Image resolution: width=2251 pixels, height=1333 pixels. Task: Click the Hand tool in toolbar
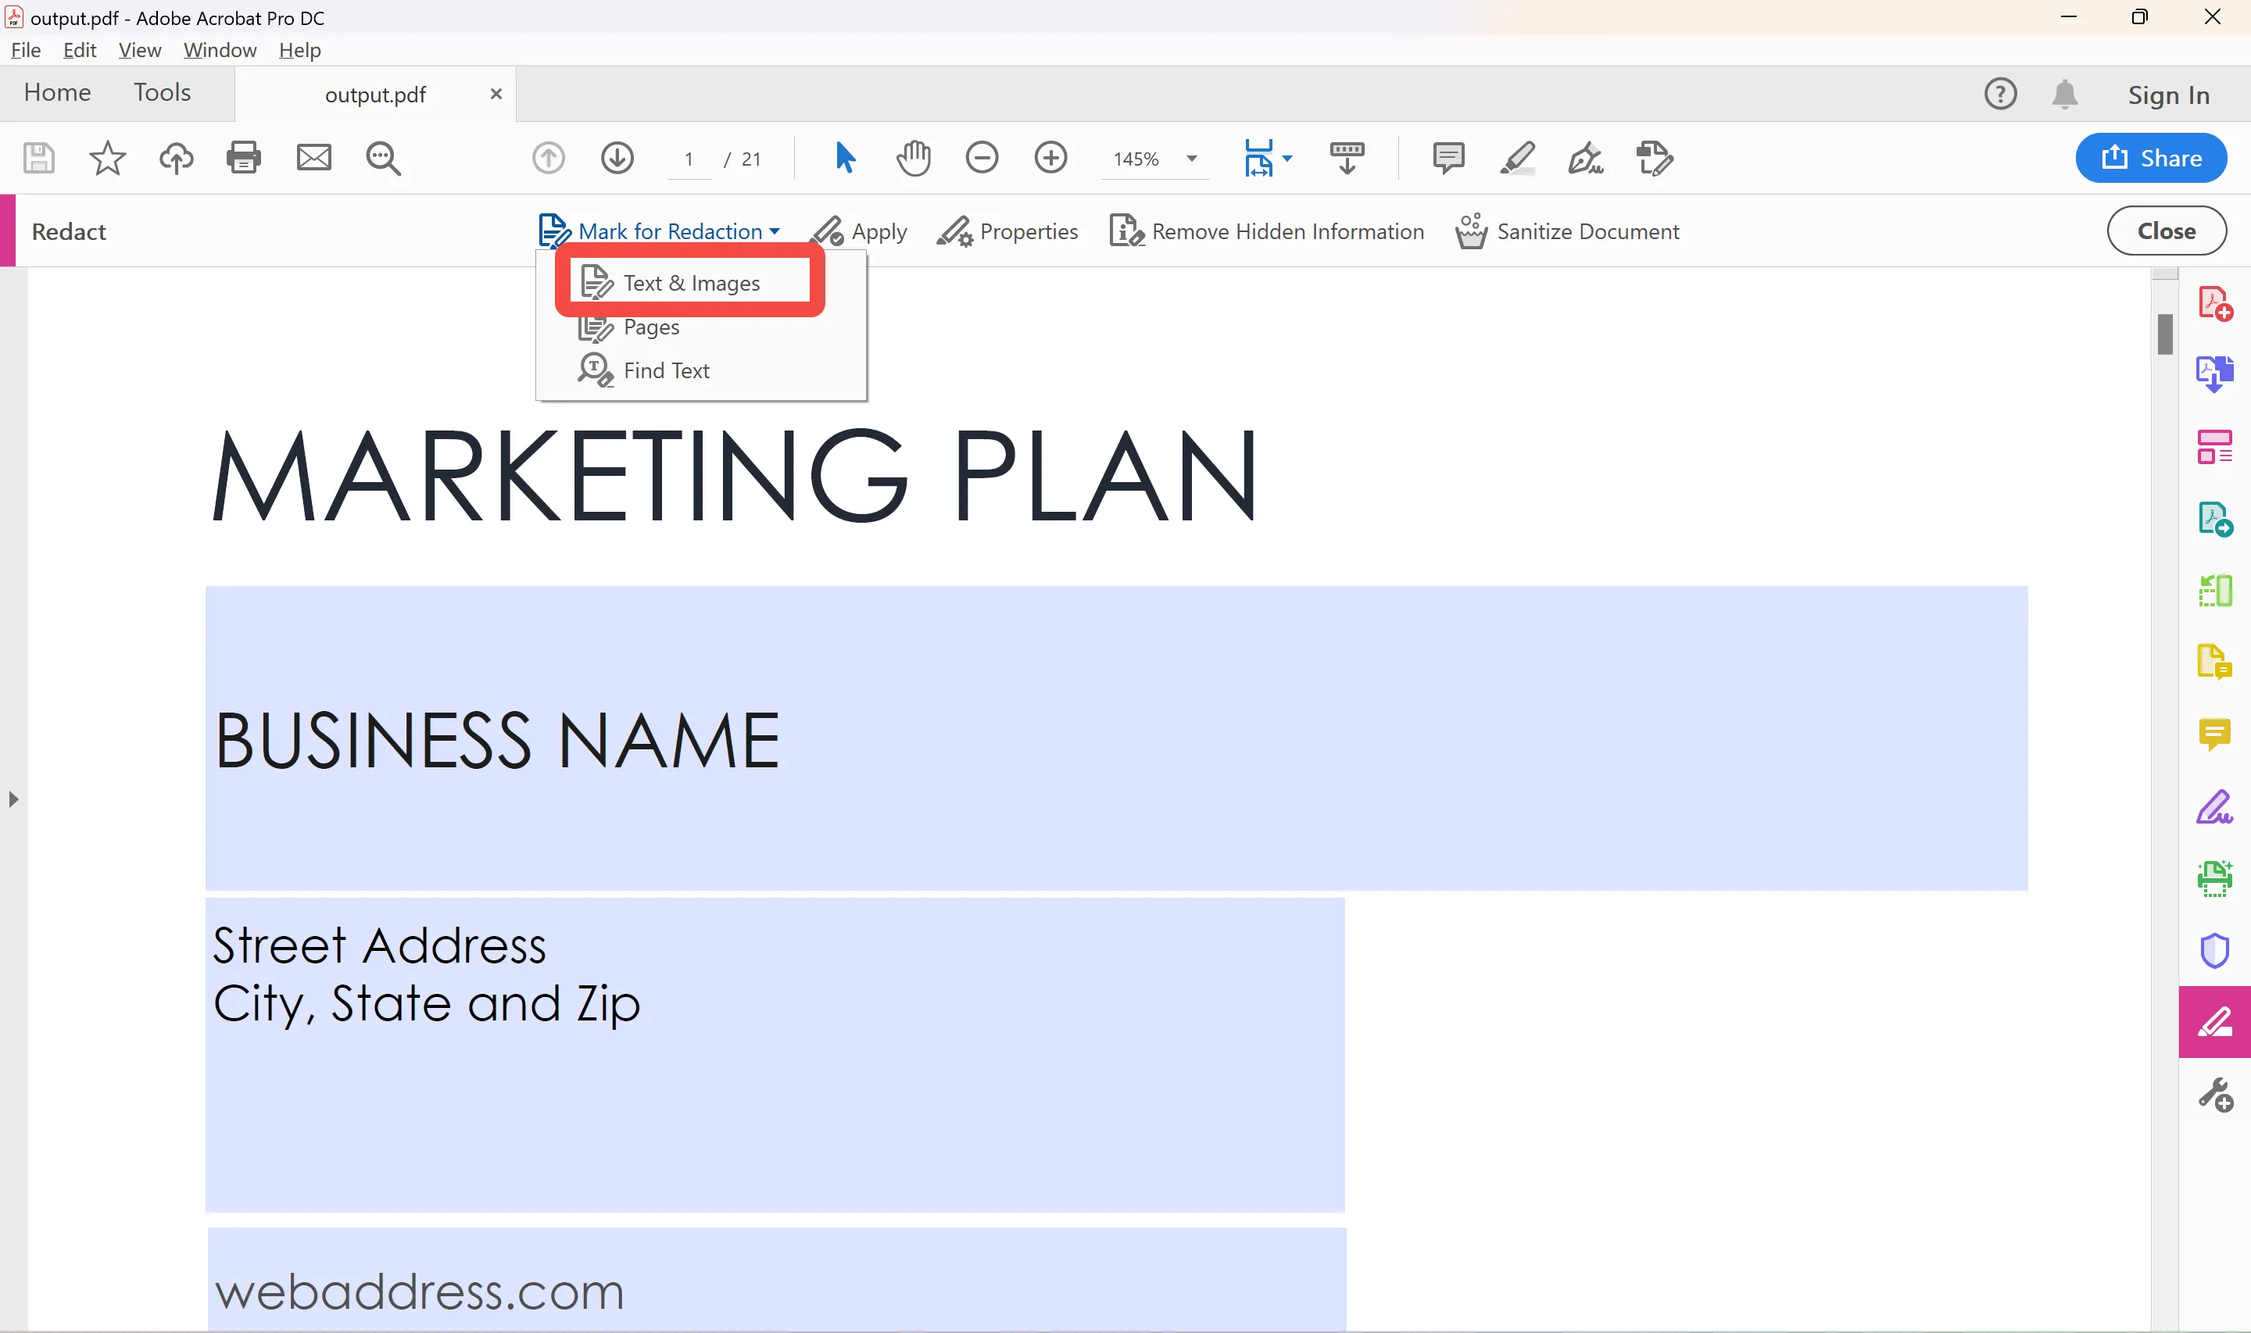913,157
